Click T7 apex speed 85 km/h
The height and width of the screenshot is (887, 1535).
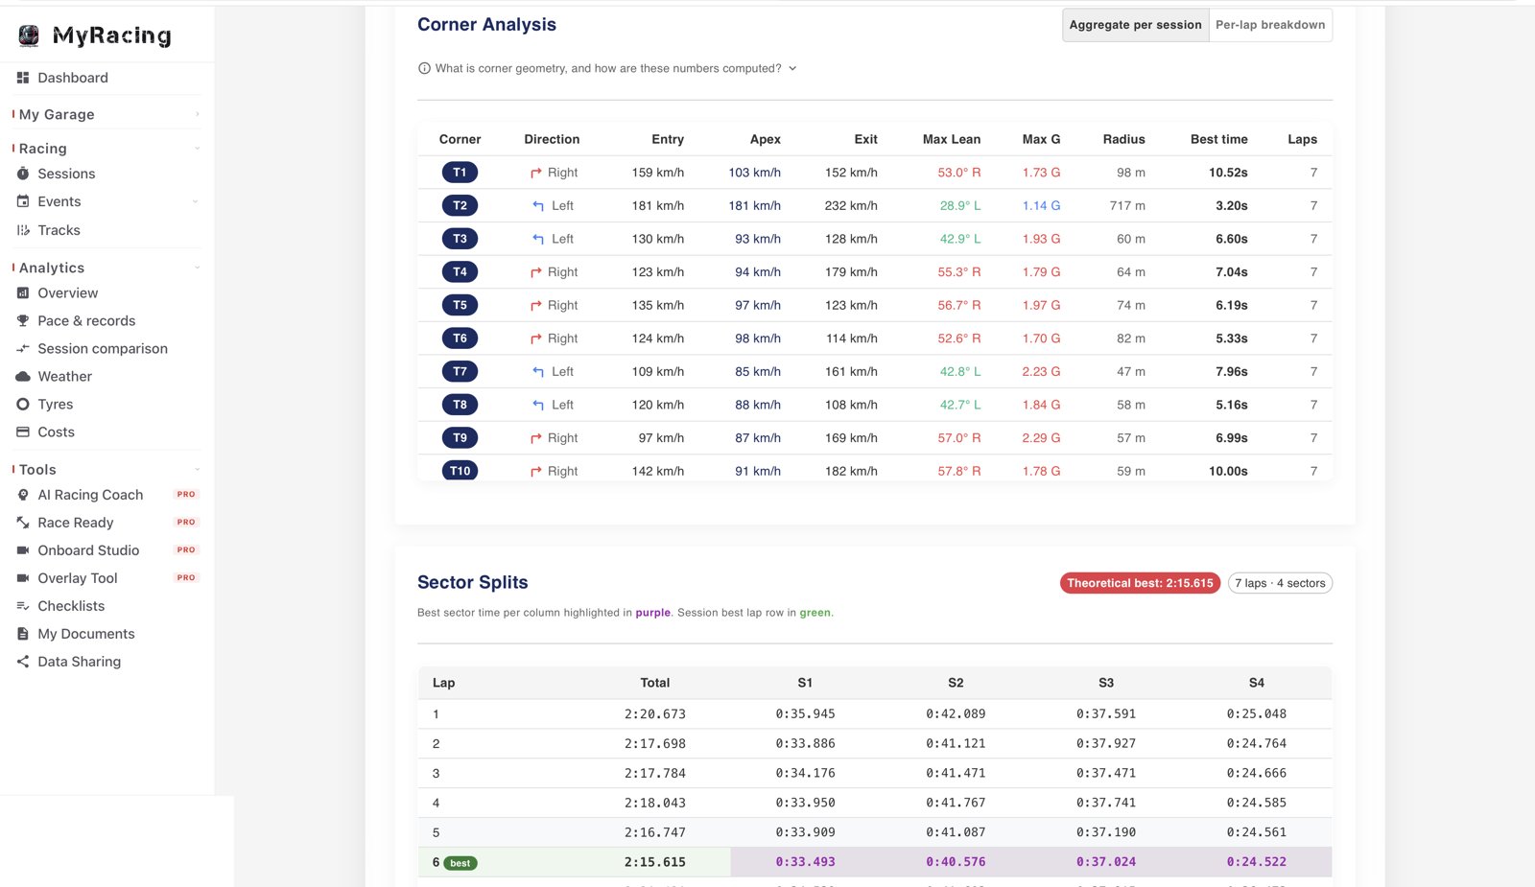(x=758, y=372)
